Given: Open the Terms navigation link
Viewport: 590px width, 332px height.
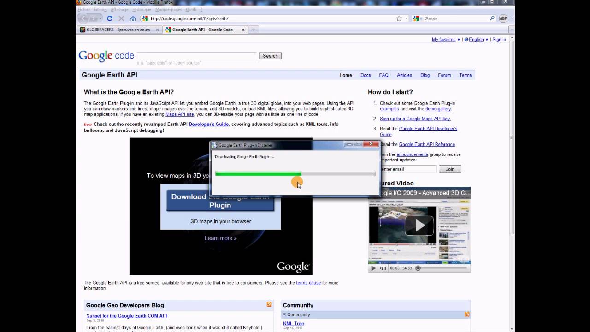Looking at the screenshot, I should tap(466, 75).
